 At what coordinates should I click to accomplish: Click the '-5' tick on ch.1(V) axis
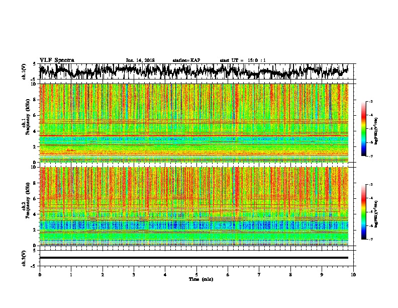coord(33,80)
